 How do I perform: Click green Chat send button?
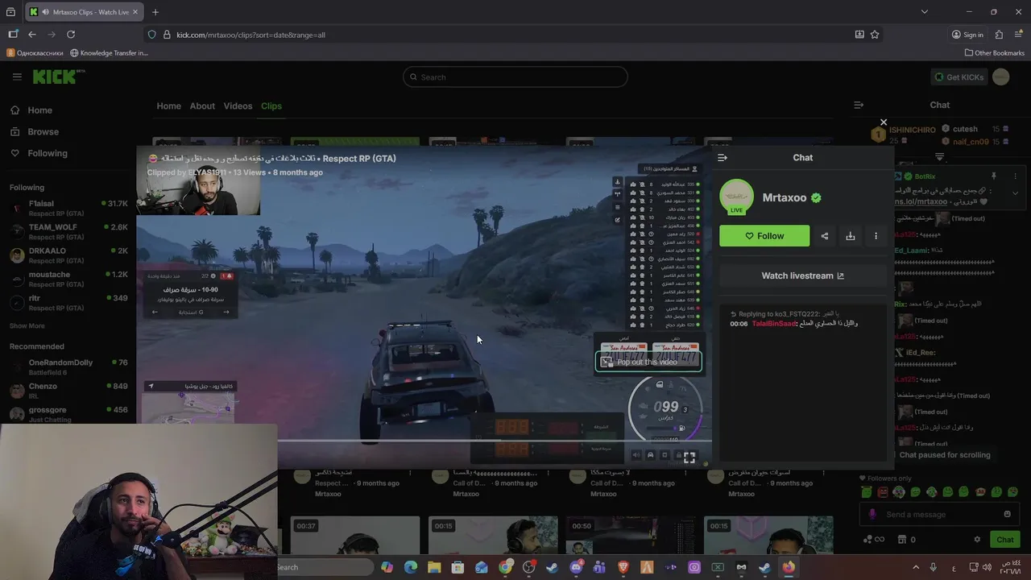[1004, 540]
